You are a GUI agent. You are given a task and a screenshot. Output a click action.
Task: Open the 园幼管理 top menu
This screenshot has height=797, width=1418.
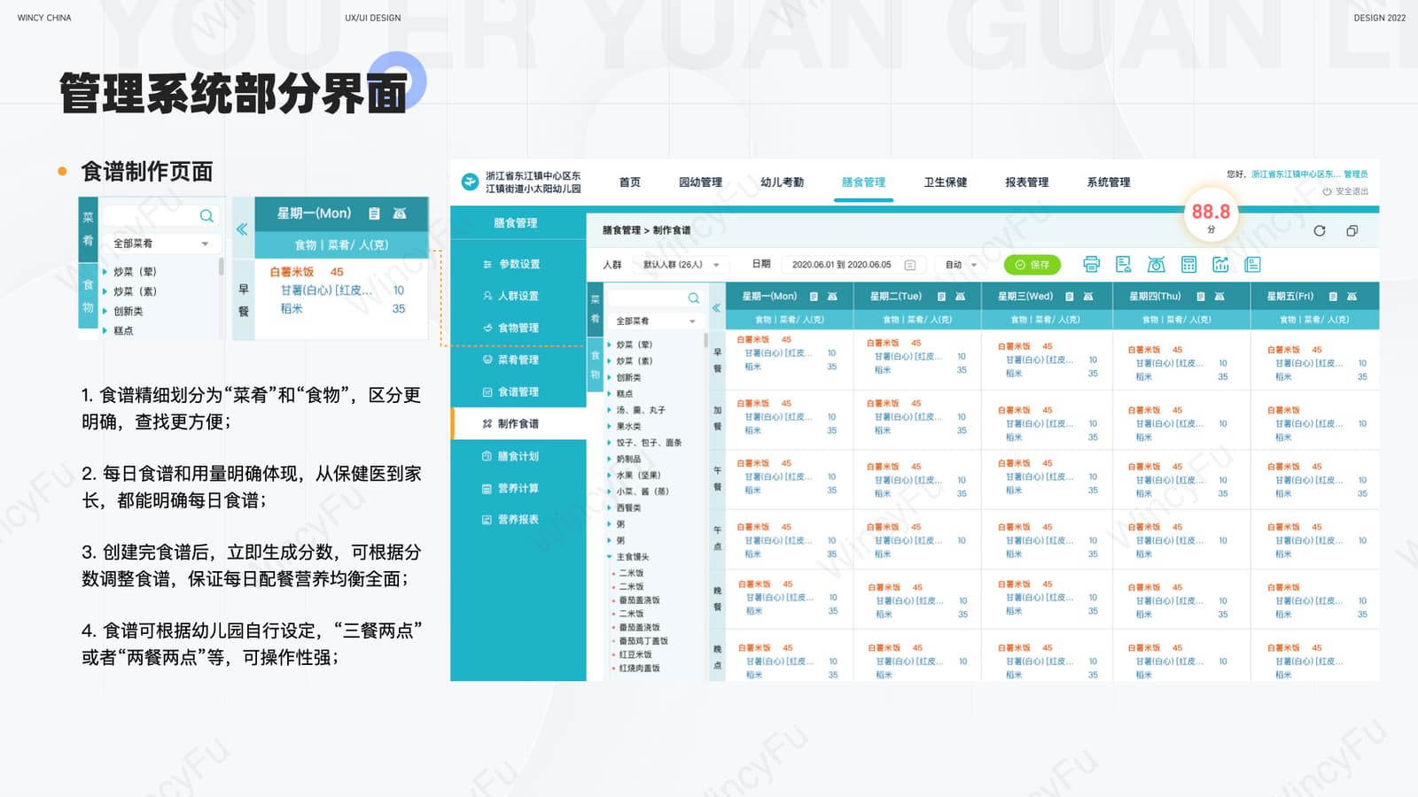700,182
